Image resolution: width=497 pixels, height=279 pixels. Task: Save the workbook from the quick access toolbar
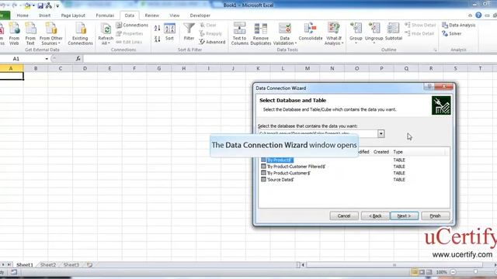[40, 5]
